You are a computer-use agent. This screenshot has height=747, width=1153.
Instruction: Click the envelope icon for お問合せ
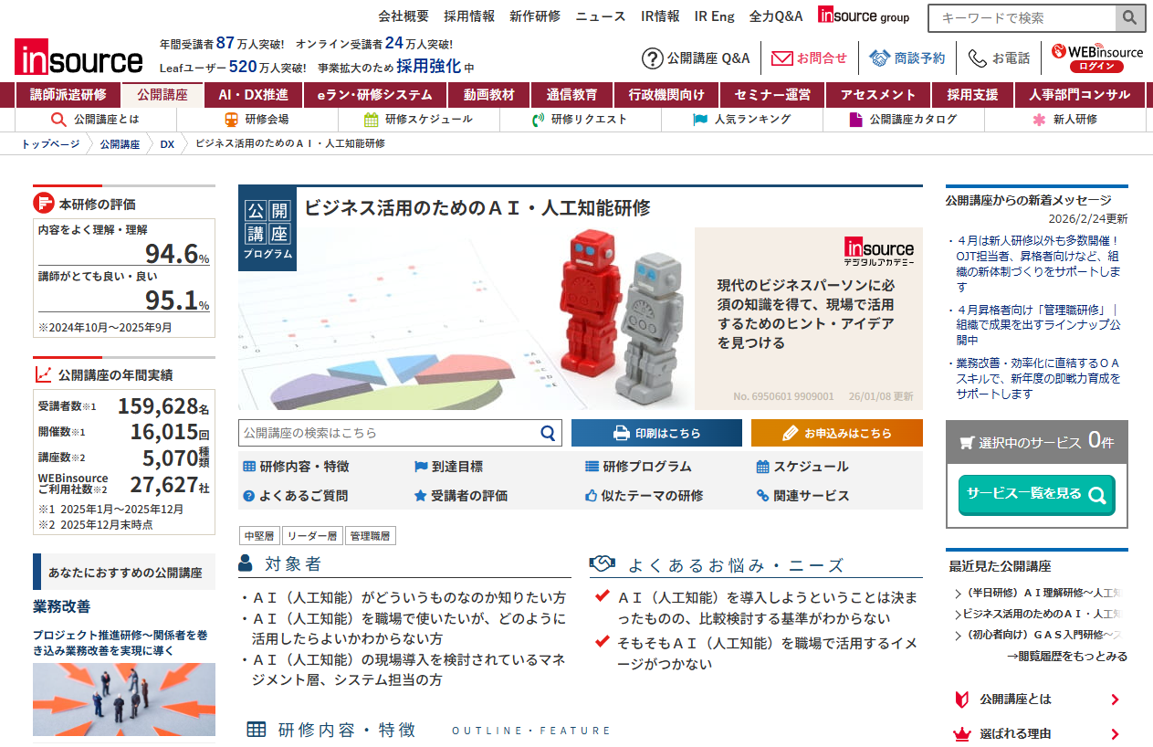point(781,58)
